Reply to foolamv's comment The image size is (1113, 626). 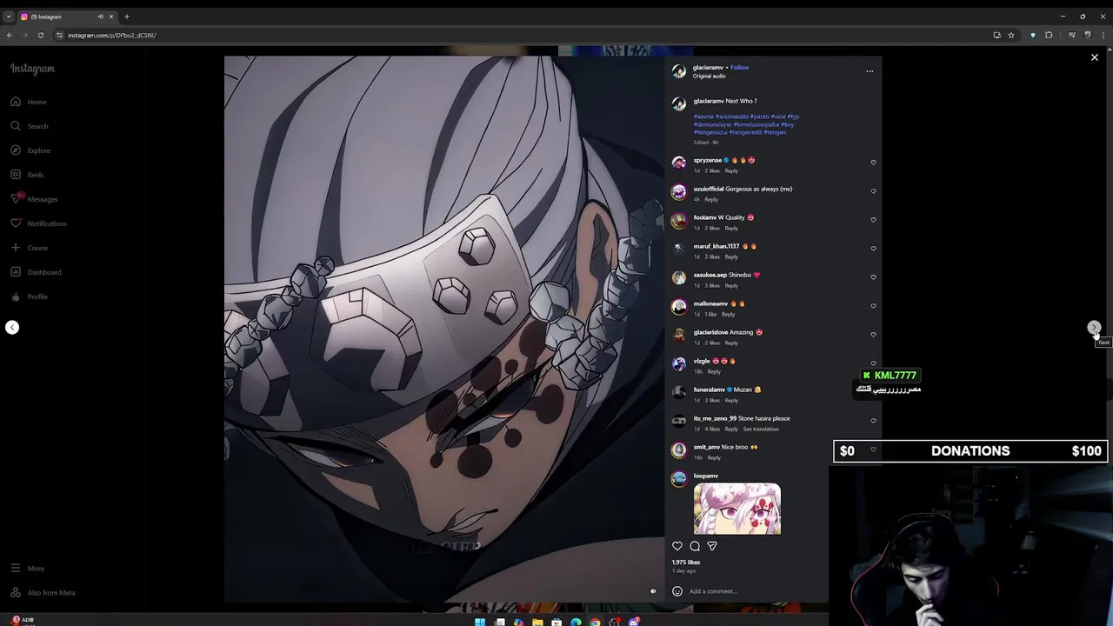coord(731,228)
